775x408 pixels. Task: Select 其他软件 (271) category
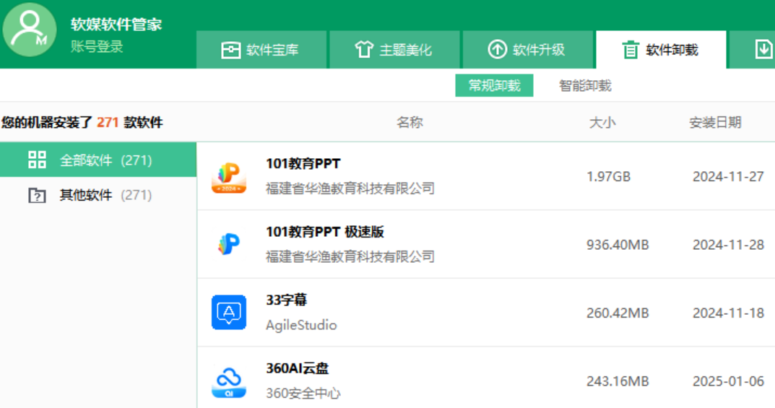point(98,195)
